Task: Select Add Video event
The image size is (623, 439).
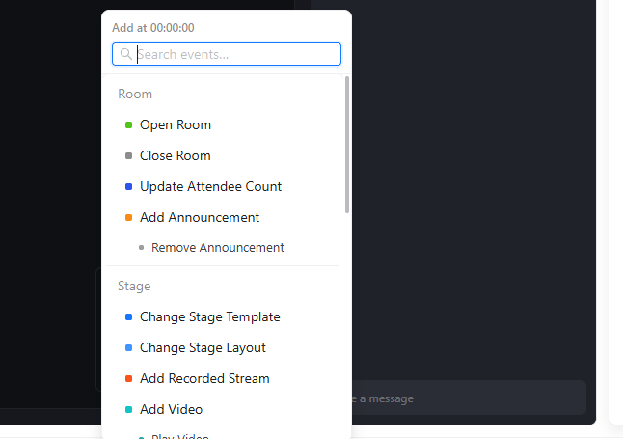Action: (x=223, y=410)
